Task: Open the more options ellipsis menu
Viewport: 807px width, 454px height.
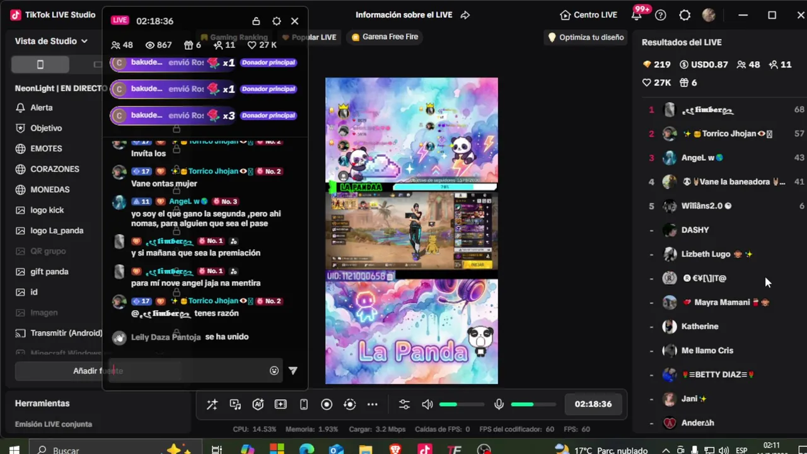Action: pyautogui.click(x=373, y=405)
